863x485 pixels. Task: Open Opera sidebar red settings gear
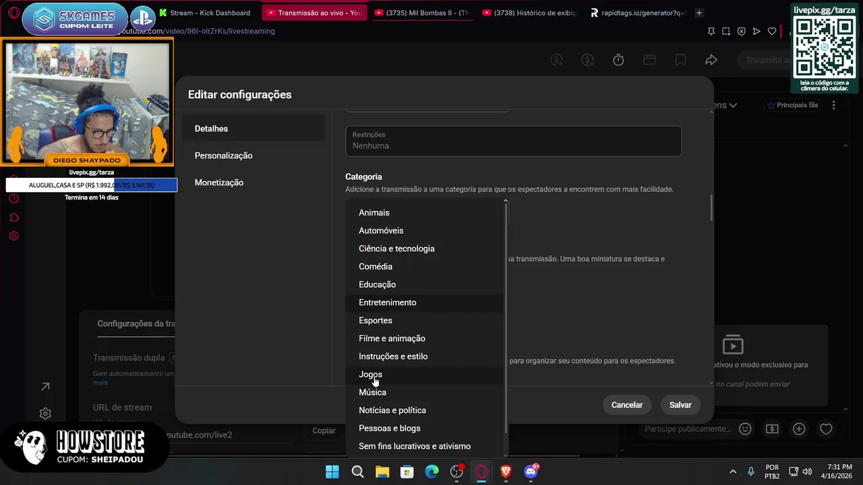[13, 236]
